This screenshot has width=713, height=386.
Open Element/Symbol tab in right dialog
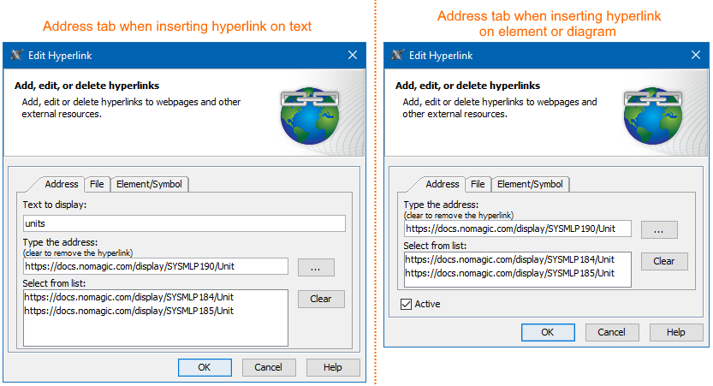531,184
